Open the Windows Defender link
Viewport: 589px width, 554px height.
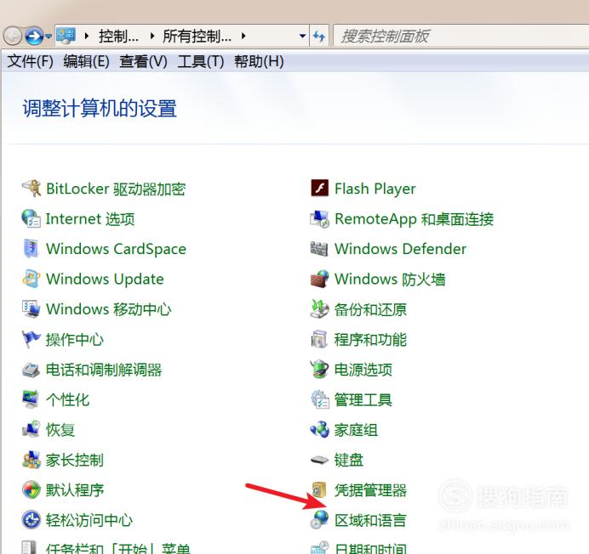coord(400,249)
